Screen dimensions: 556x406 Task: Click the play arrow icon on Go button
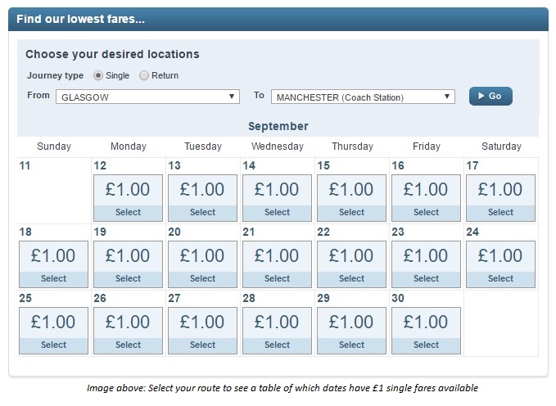481,96
